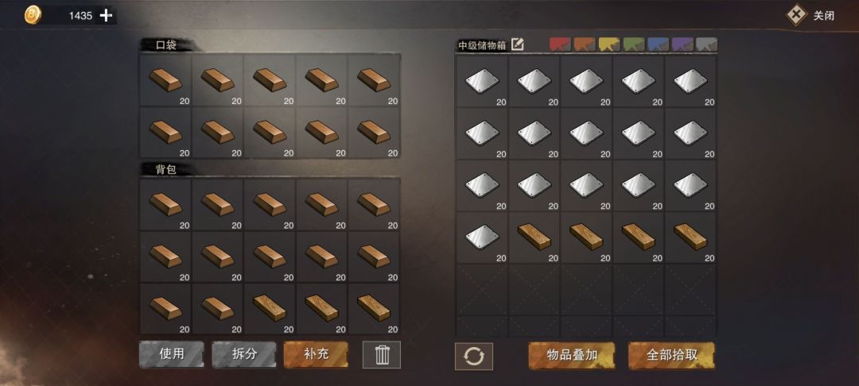The image size is (859, 386).
Task: Choose the blue color tag
Action: click(658, 44)
